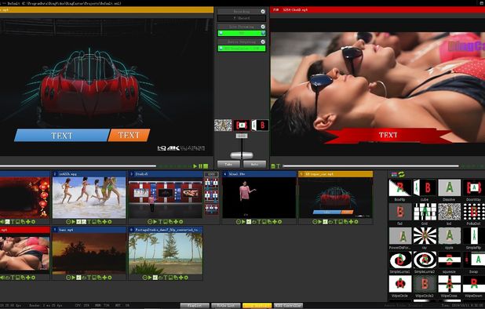The height and width of the screenshot is (309, 485).
Task: Play the preview window video
Action: (x=195, y=166)
